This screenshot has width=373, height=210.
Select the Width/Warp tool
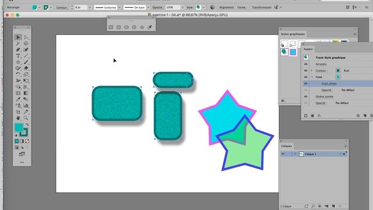pos(18,80)
